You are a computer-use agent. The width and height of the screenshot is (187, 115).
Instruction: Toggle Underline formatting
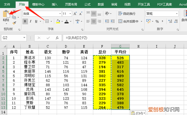[x=36, y=21]
